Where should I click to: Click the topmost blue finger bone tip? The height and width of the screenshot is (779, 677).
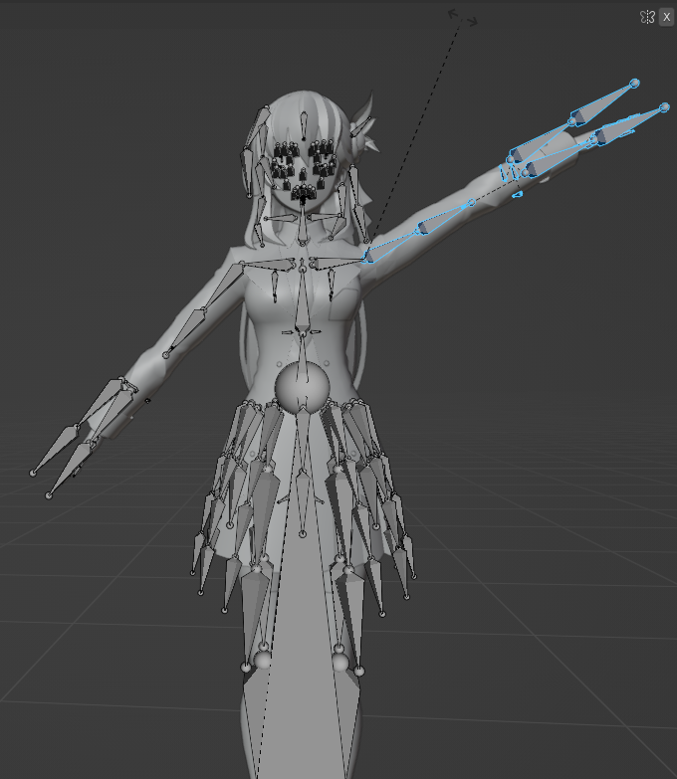pos(634,84)
